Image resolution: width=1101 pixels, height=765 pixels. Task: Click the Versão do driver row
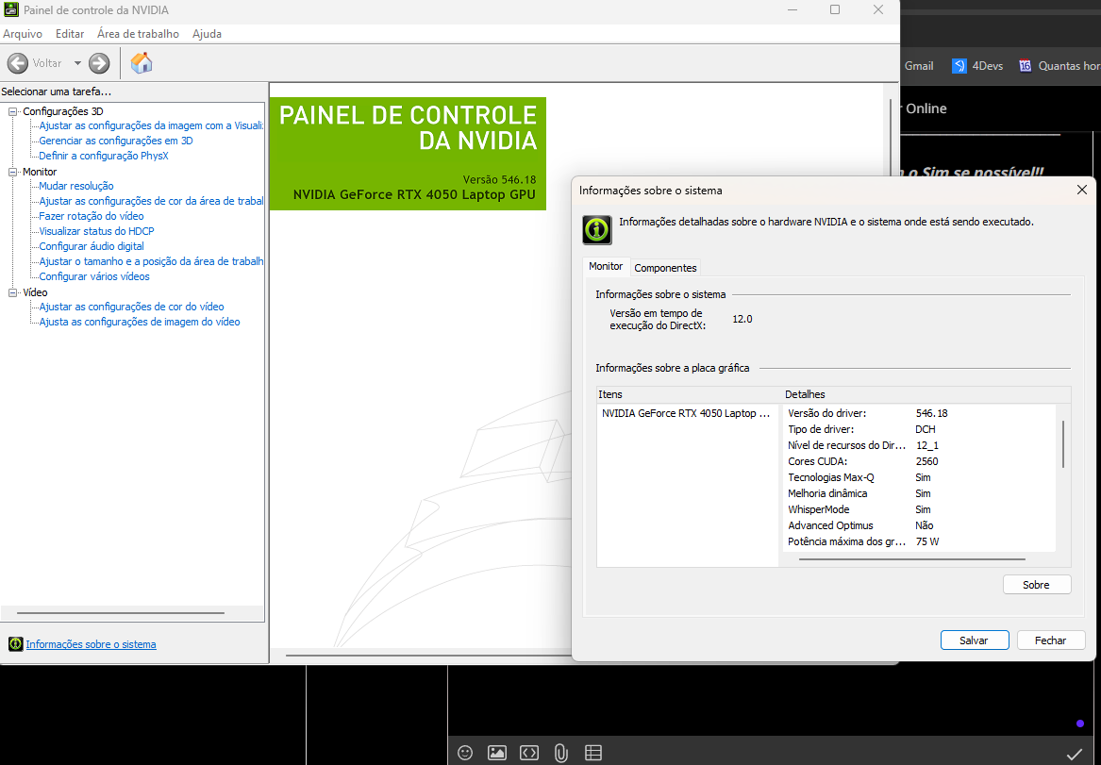920,413
